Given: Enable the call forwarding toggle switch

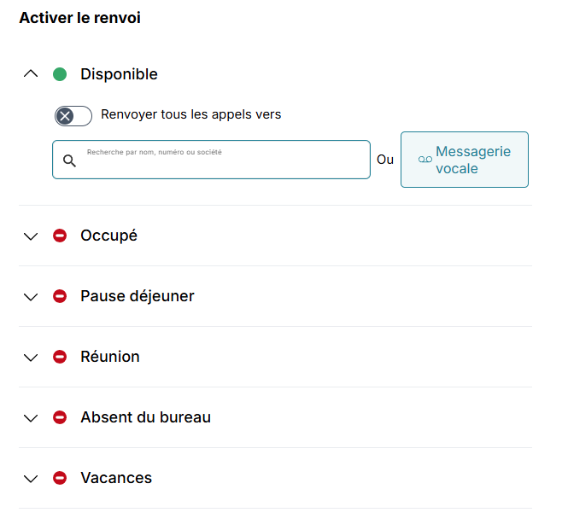Looking at the screenshot, I should [x=73, y=116].
